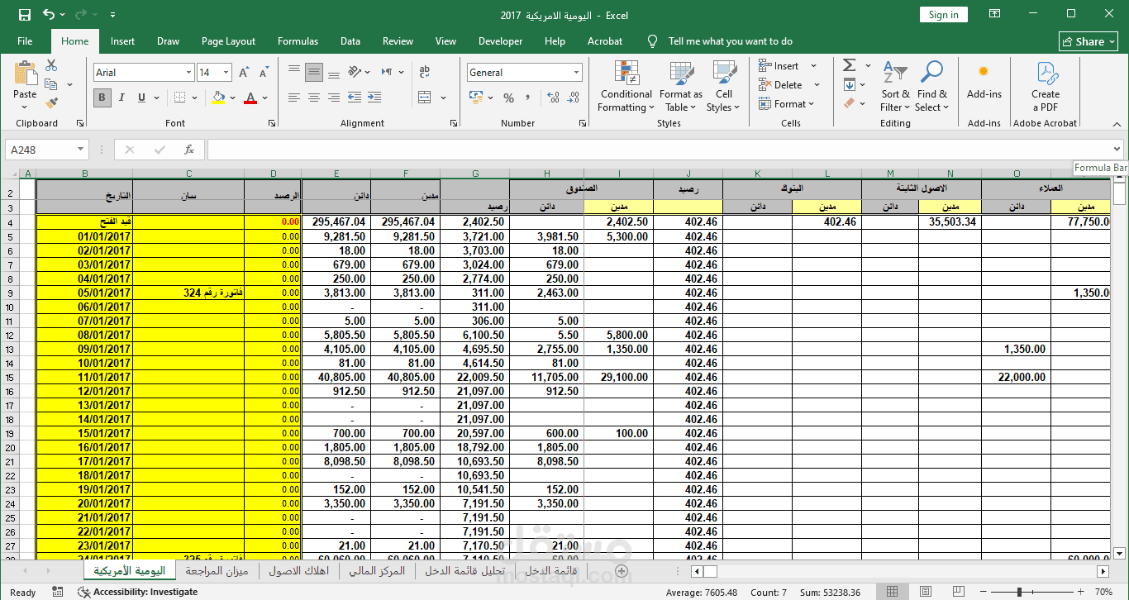Click the Format cells button
This screenshot has height=600, width=1129.
787,104
